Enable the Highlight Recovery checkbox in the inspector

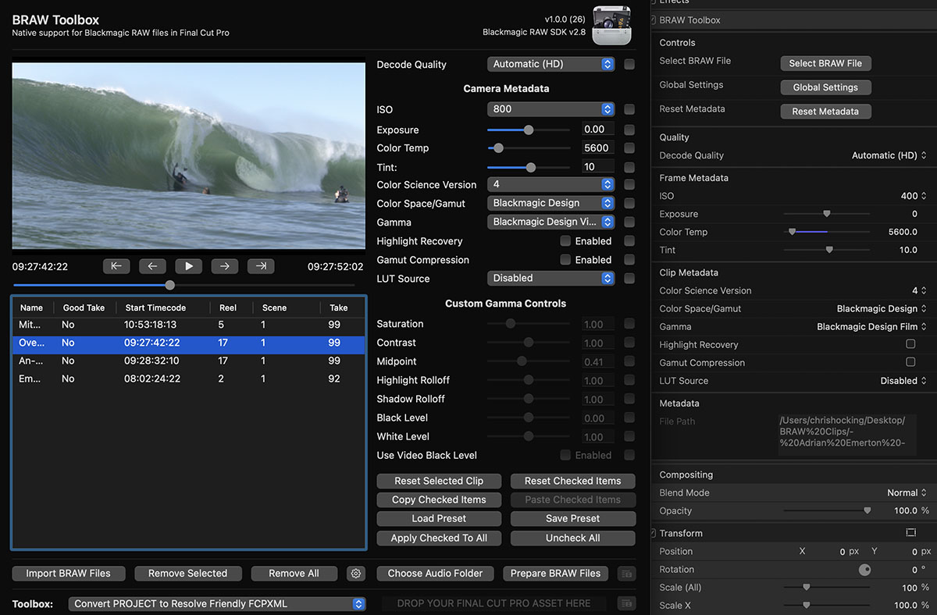911,344
